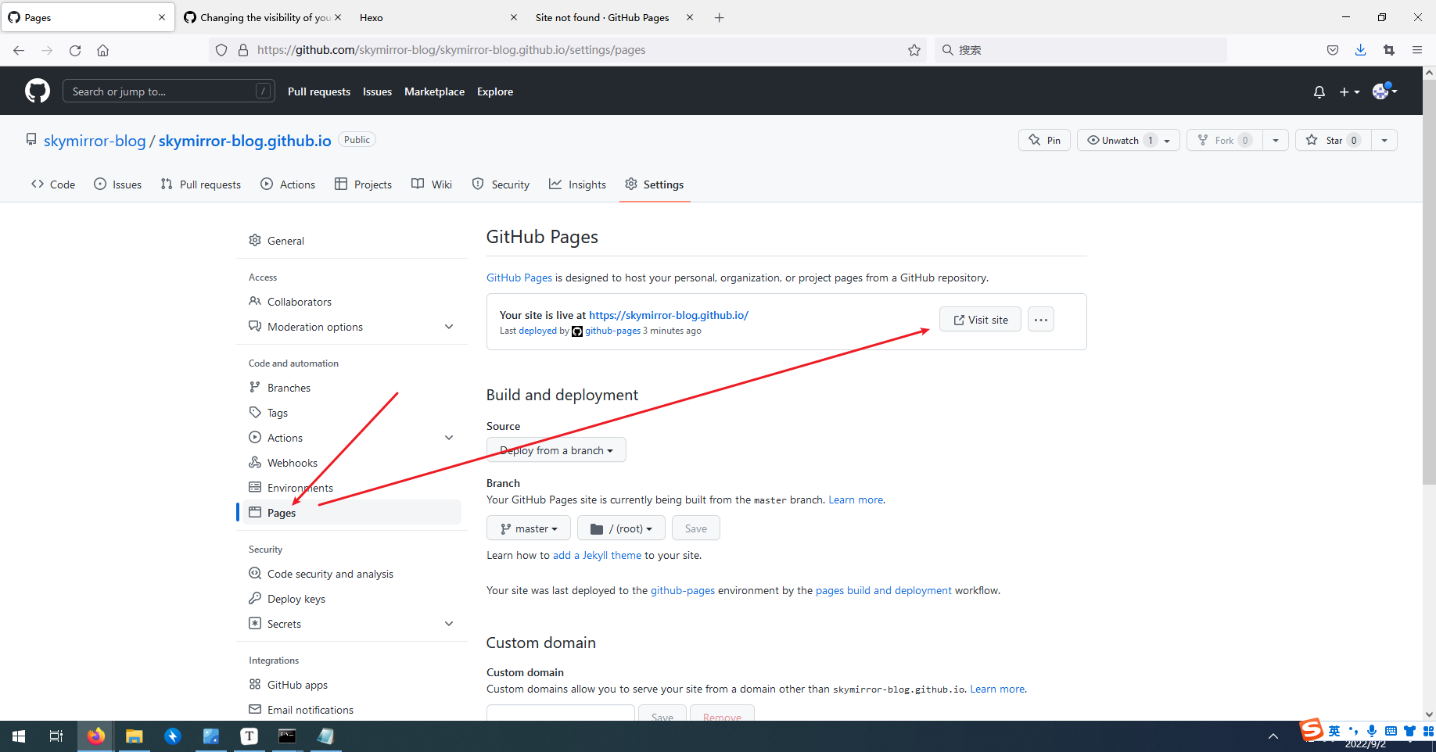The image size is (1436, 752).
Task: Open the GitHub home logo
Action: [38, 91]
